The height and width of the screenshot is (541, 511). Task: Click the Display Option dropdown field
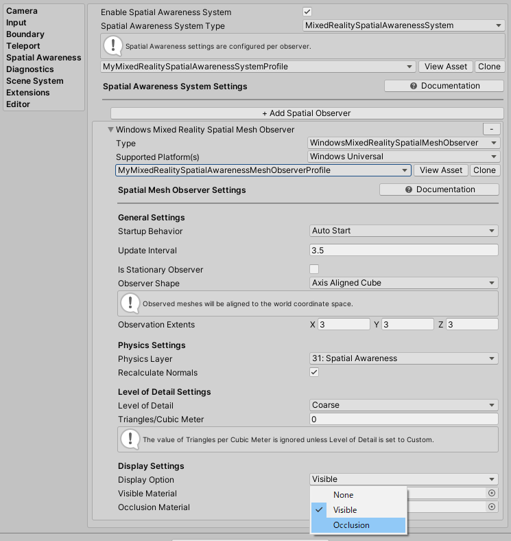coord(404,479)
